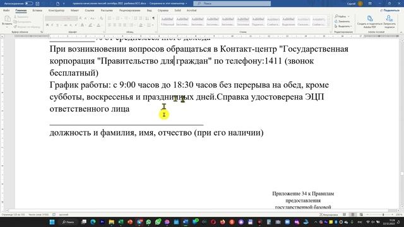The image size is (404, 227).
Task: Open the Конструктор ribbon tab
Action: tap(56, 11)
